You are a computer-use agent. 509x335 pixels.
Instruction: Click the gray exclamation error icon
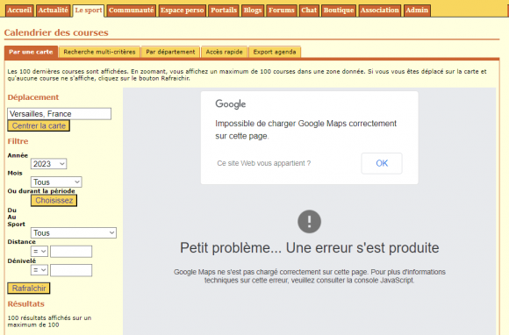click(309, 222)
